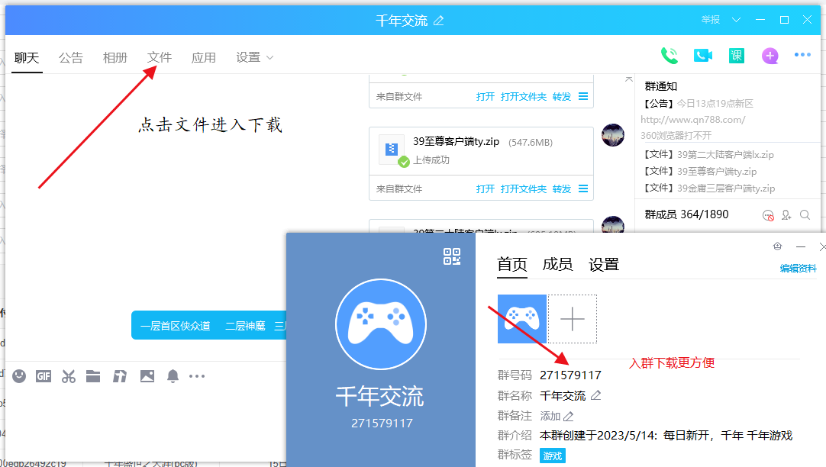826x467 pixels.
Task: Open the 文件 tab
Action: click(159, 57)
